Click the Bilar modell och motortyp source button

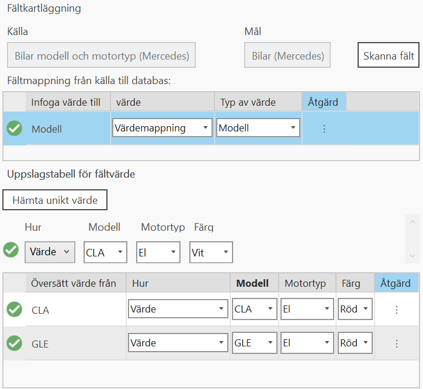click(x=102, y=56)
